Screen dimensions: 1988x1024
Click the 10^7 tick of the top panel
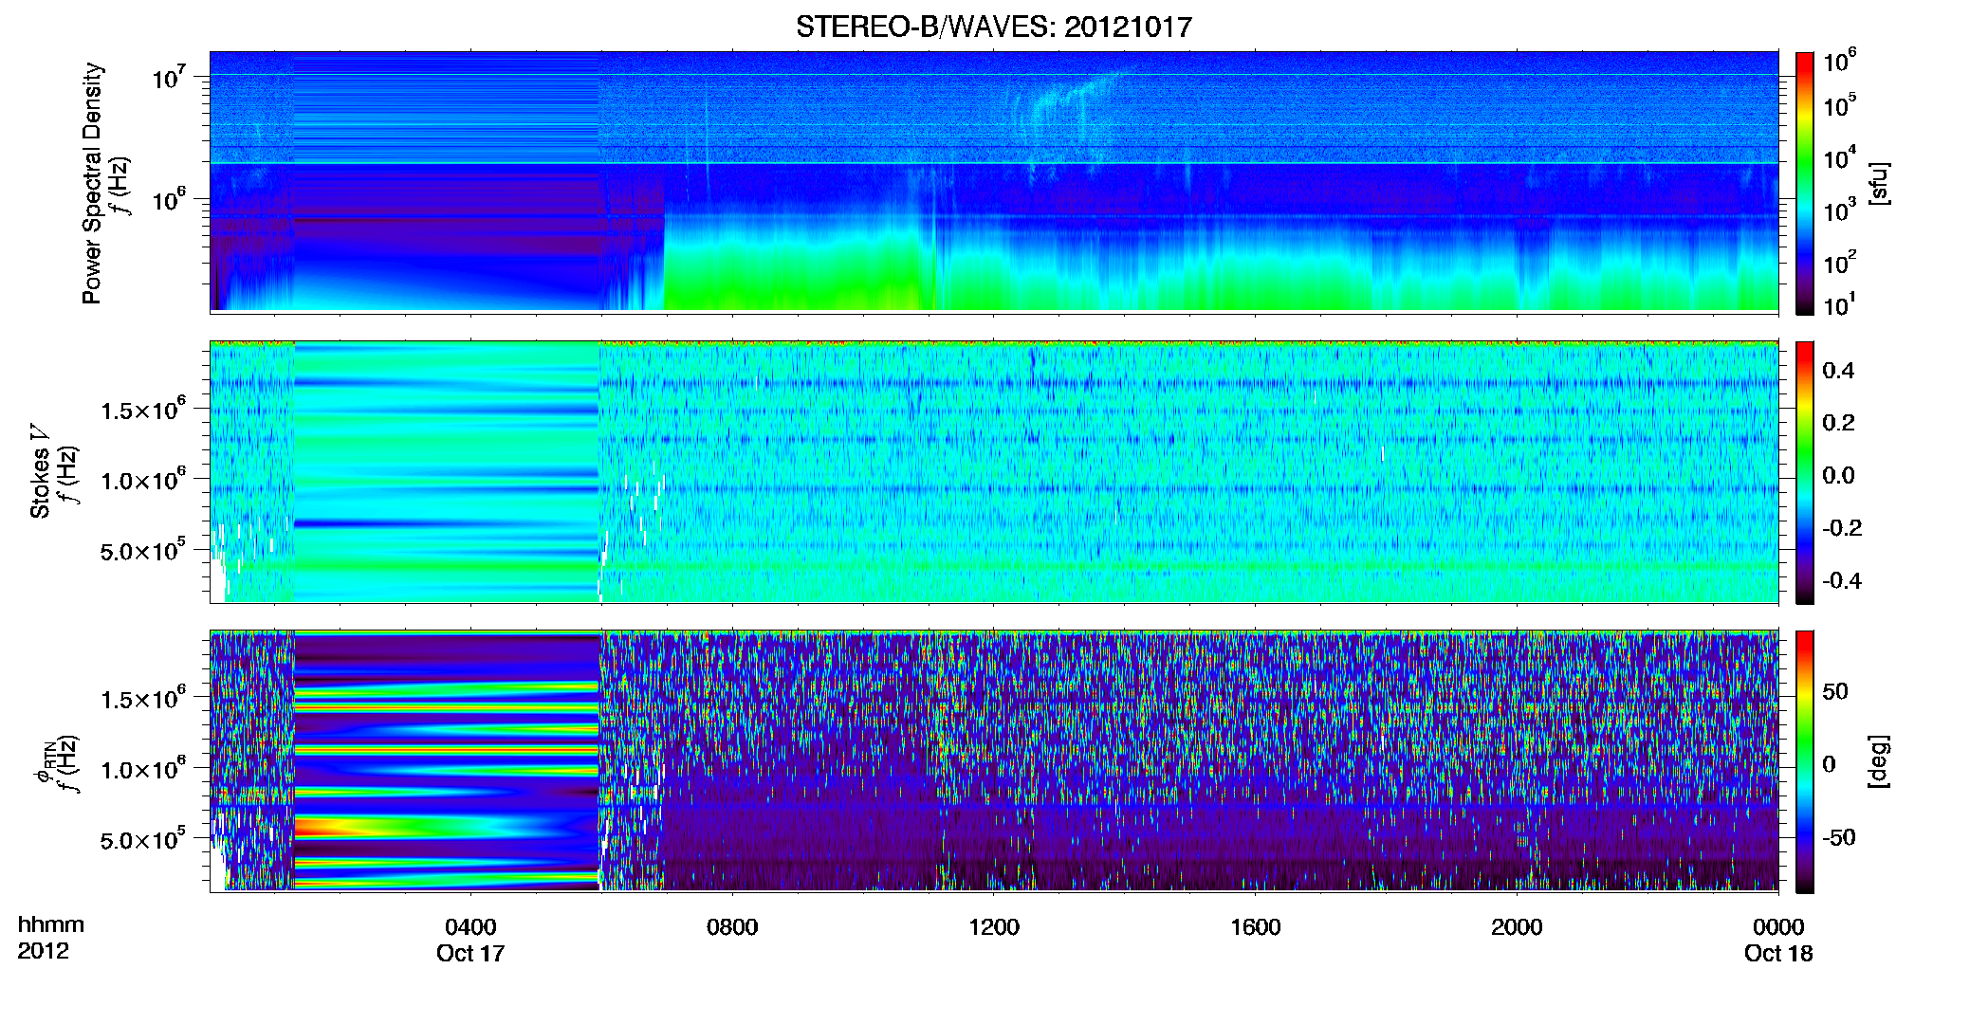168,77
